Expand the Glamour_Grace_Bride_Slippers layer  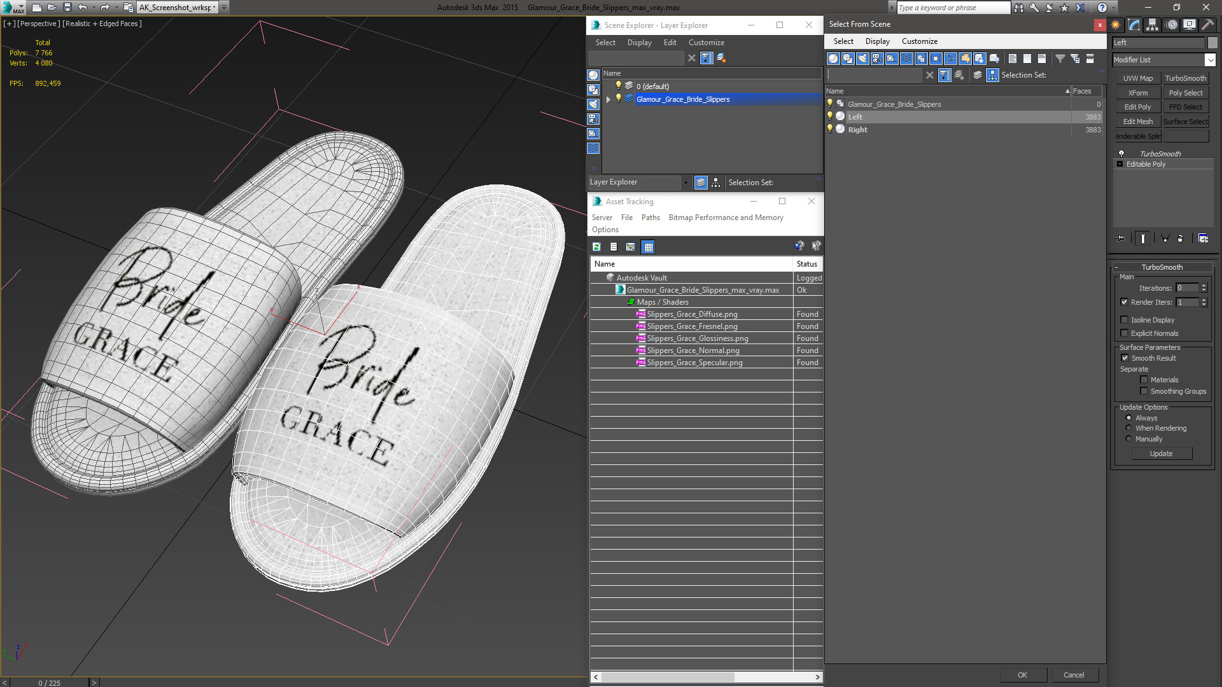click(x=608, y=99)
